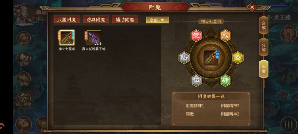Image resolution: width=298 pixels, height=134 pixels.
Task: Select the yellow 叁 enchant slot
Action: click(x=238, y=58)
